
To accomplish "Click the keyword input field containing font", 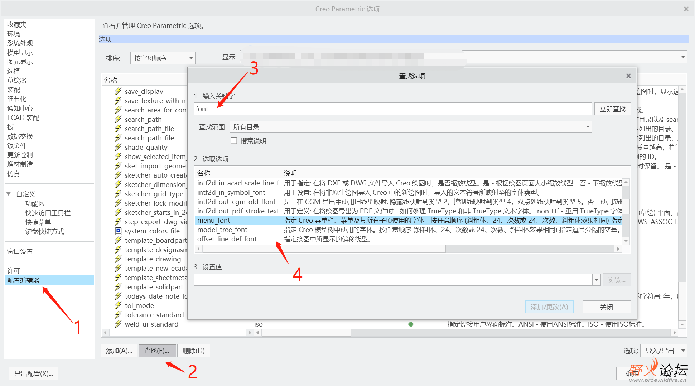I will pyautogui.click(x=393, y=109).
